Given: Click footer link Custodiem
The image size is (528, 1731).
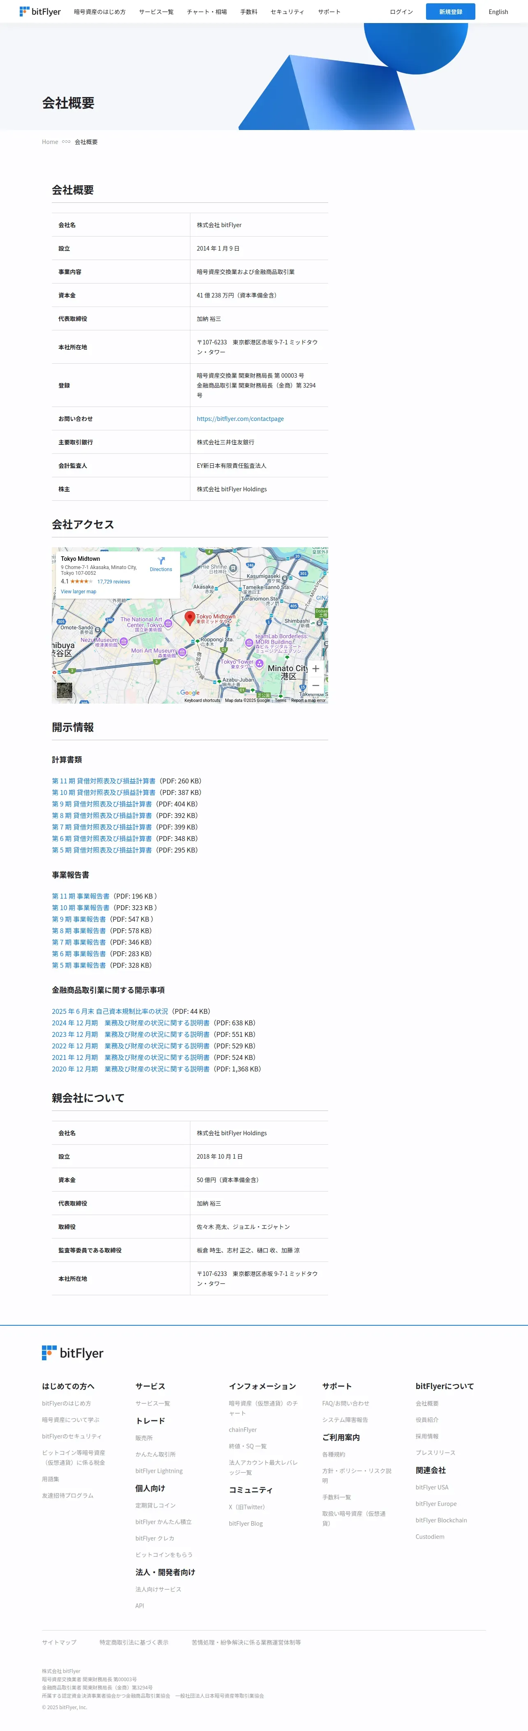Looking at the screenshot, I should (430, 1537).
